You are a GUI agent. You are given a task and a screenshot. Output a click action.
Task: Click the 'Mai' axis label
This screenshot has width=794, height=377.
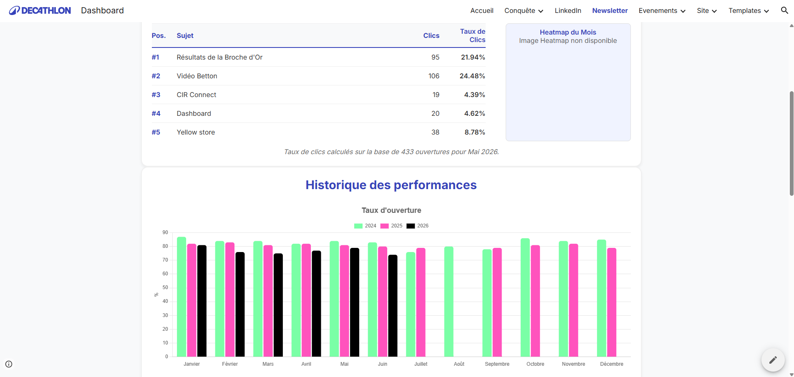pyautogui.click(x=344, y=364)
